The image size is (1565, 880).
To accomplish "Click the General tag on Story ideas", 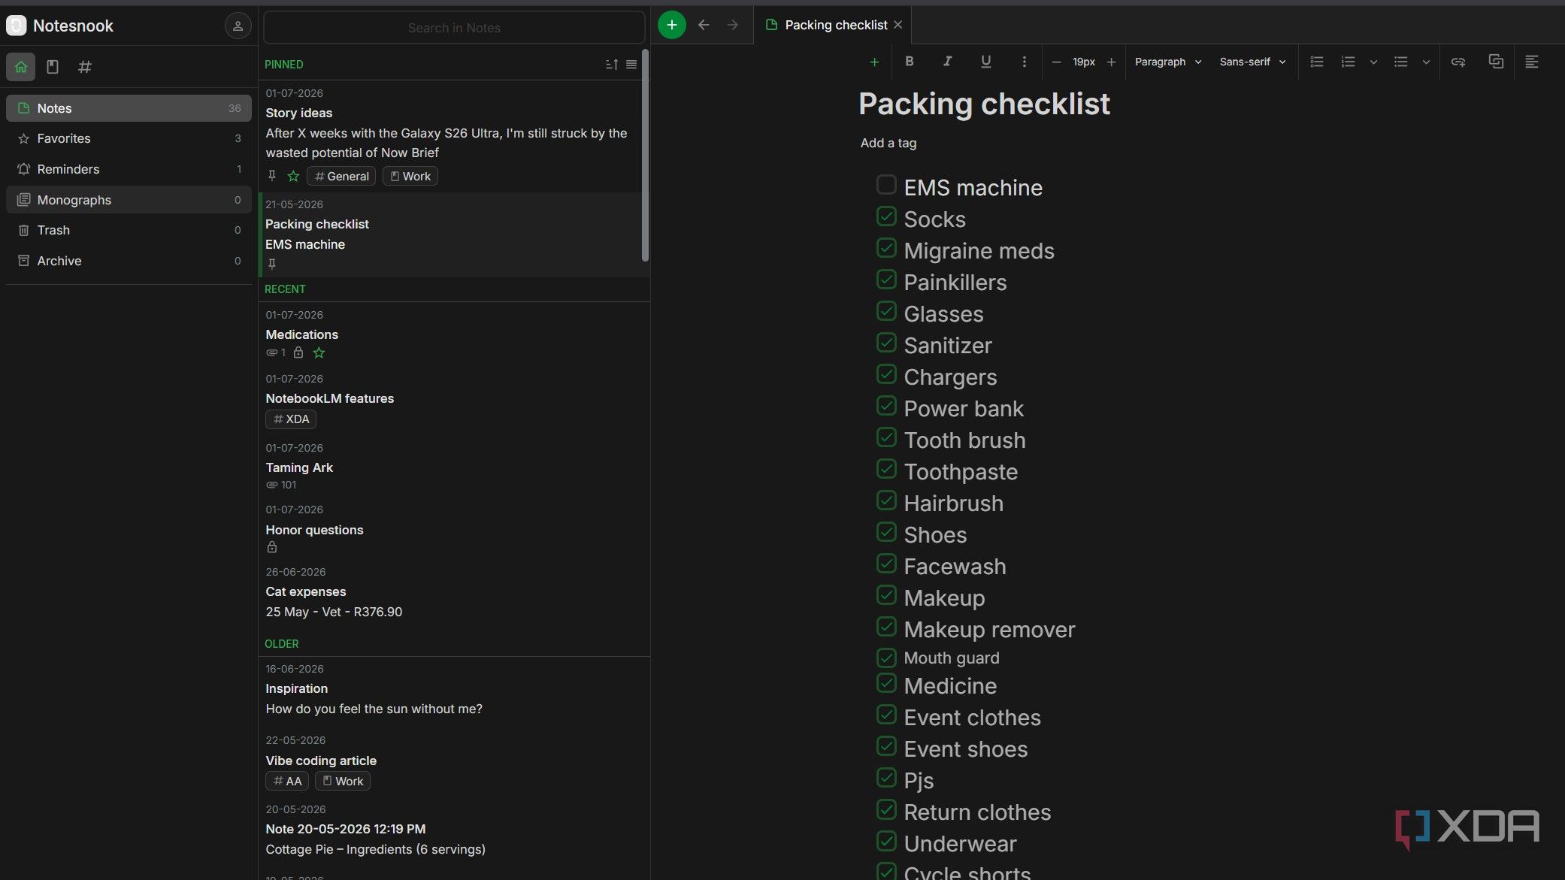I will pos(341,176).
